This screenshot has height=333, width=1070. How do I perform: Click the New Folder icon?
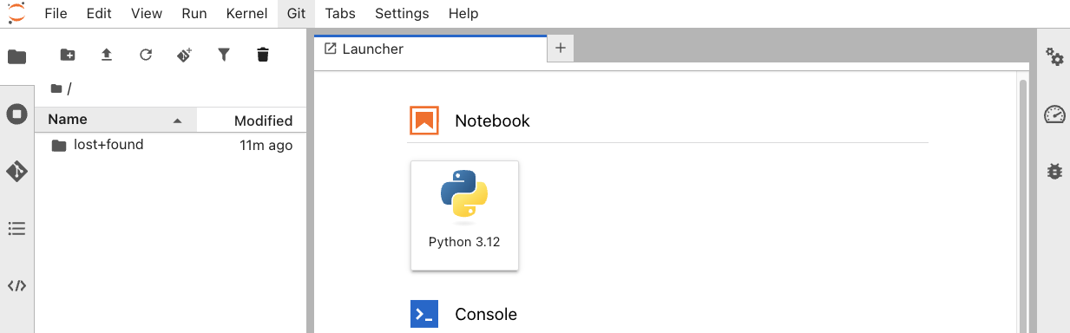point(68,55)
